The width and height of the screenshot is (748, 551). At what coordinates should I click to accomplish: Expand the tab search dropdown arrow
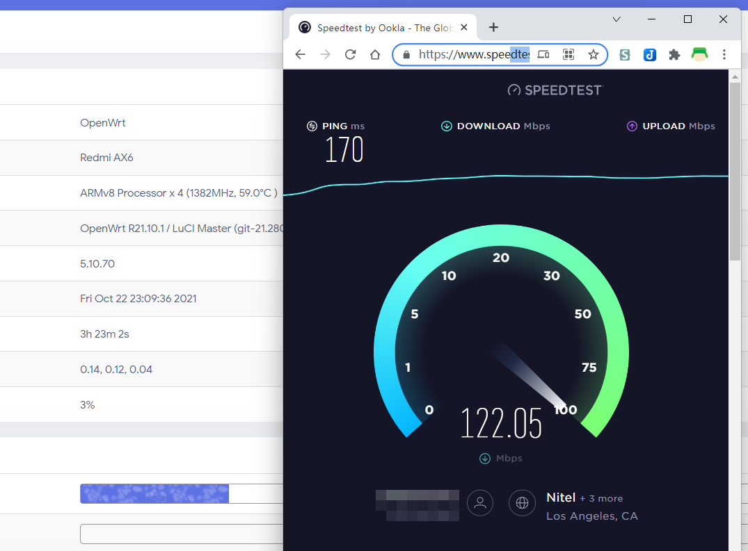616,19
